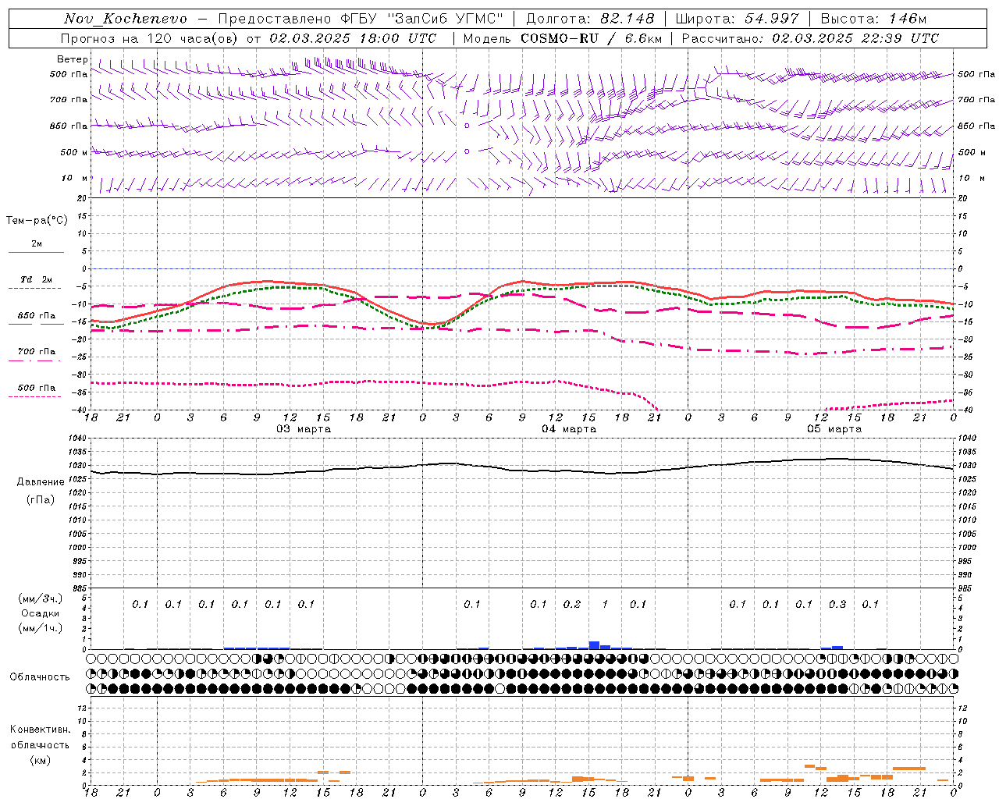Select the 2м temperature legend entry
The height and width of the screenshot is (799, 999).
[x=37, y=244]
